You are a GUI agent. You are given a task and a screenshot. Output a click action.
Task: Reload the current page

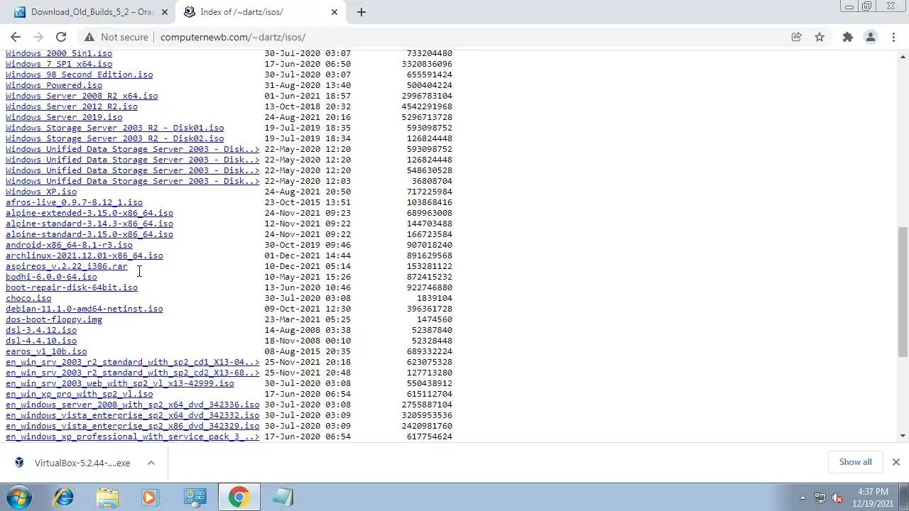tap(61, 37)
